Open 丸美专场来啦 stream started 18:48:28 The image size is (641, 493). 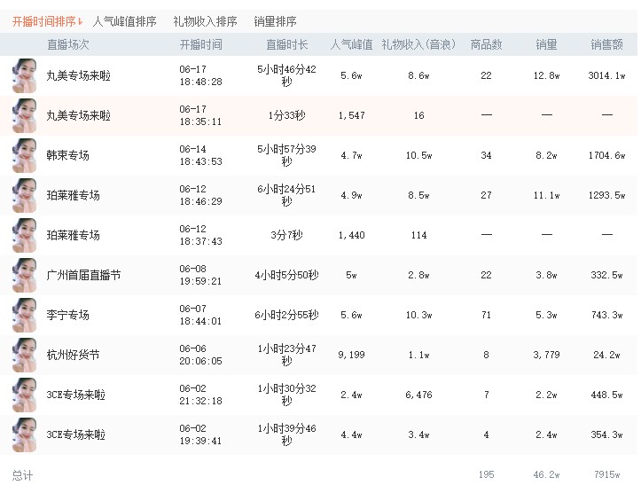(x=79, y=75)
